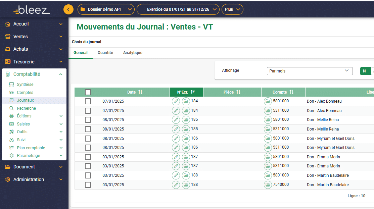374x209 pixels.
Task: Click the pencil edit icon for first entry 184
Action: (x=176, y=101)
